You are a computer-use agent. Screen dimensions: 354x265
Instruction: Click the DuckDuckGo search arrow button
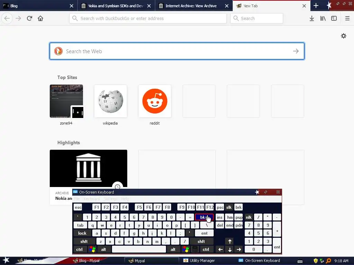(296, 51)
